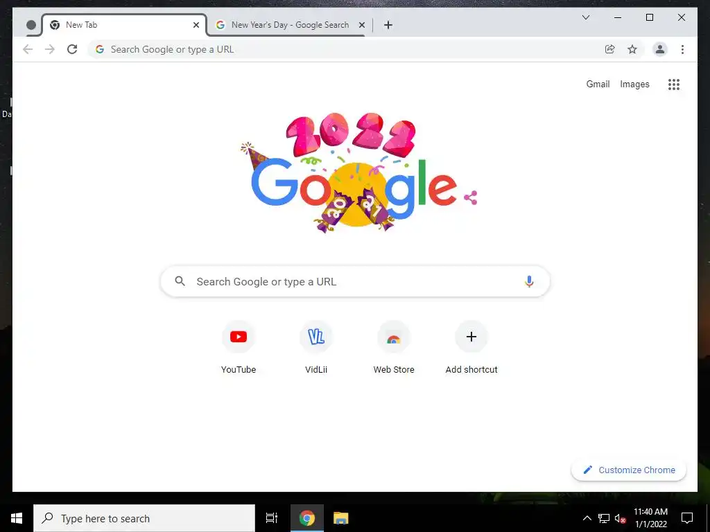Image resolution: width=710 pixels, height=532 pixels.
Task: Show hidden system tray icons
Action: [587, 518]
